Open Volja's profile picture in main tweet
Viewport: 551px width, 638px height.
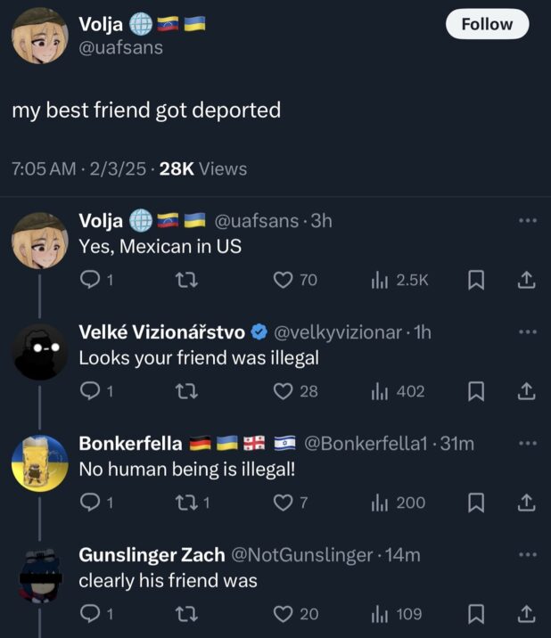tap(39, 37)
